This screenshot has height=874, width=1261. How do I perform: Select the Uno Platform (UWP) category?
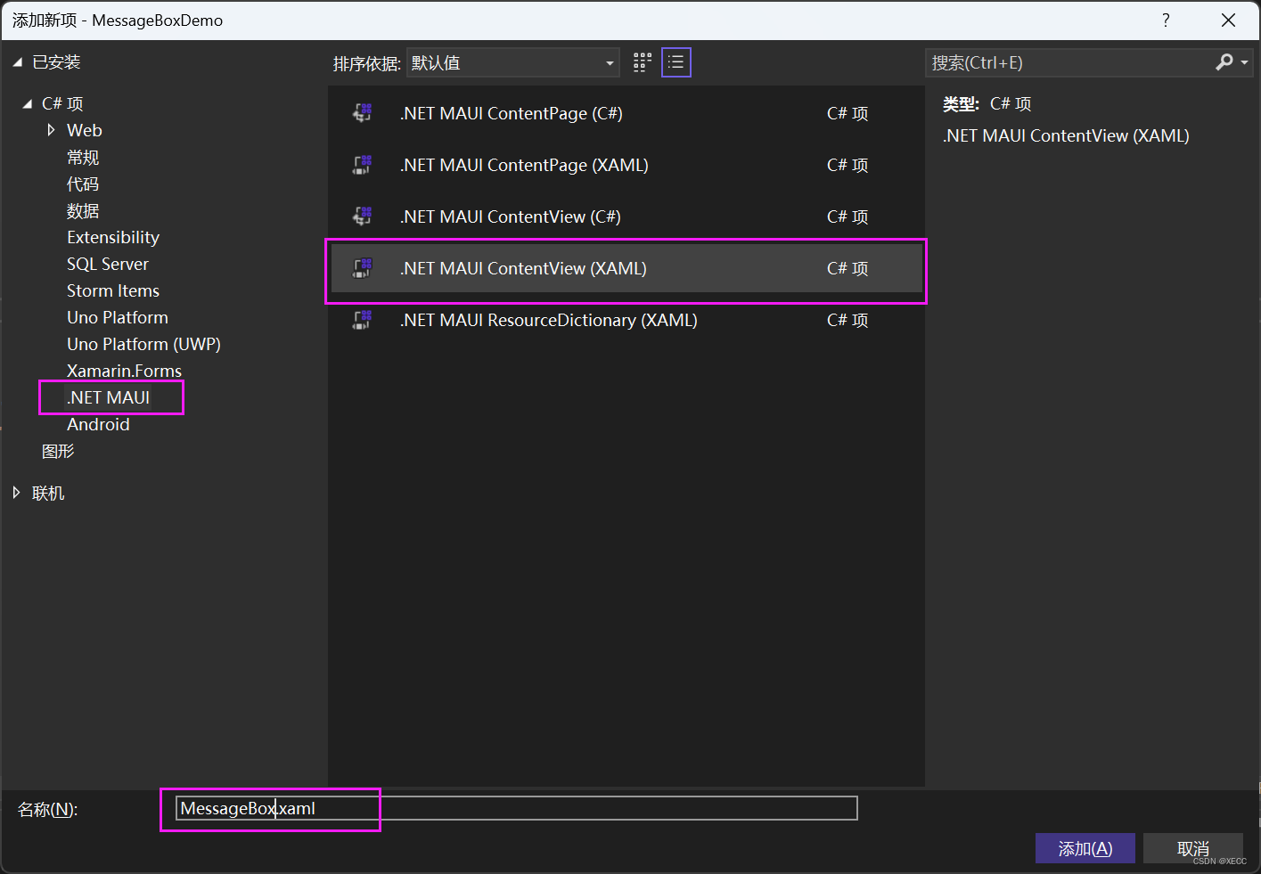[x=143, y=344]
